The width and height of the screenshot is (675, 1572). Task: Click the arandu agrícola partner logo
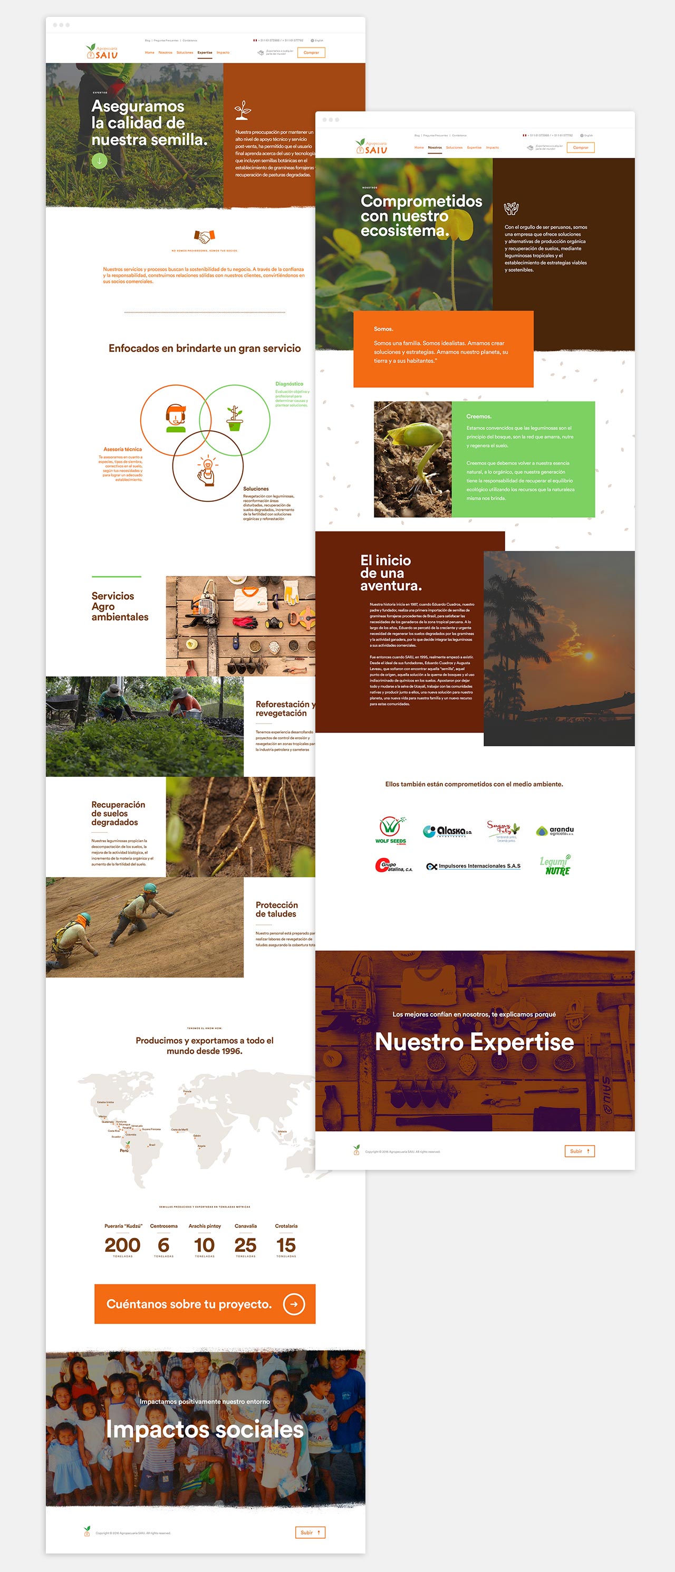[x=555, y=831]
